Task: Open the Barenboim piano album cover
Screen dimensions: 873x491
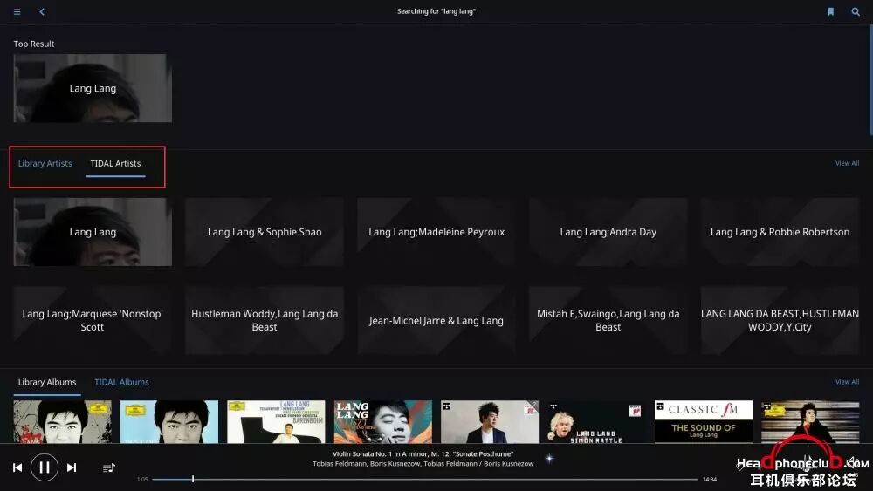Action: pos(276,421)
